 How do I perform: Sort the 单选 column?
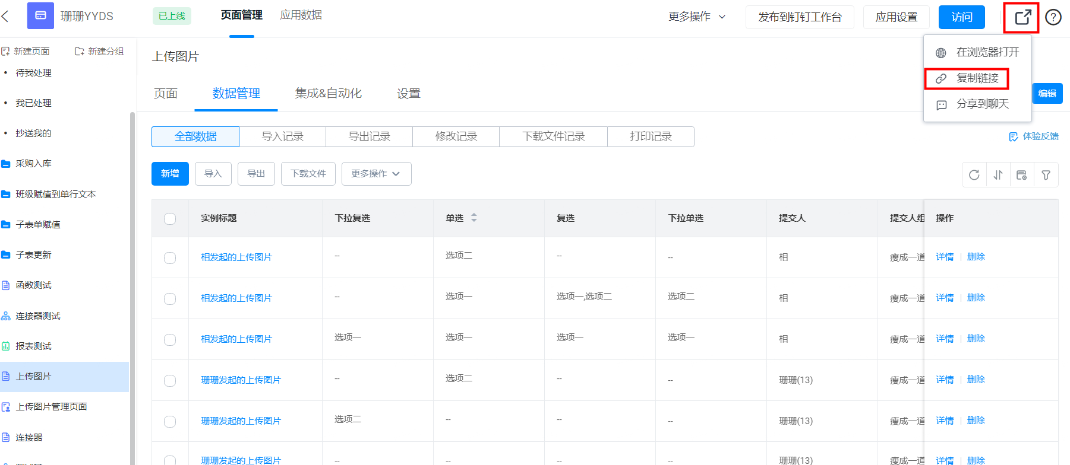point(474,218)
